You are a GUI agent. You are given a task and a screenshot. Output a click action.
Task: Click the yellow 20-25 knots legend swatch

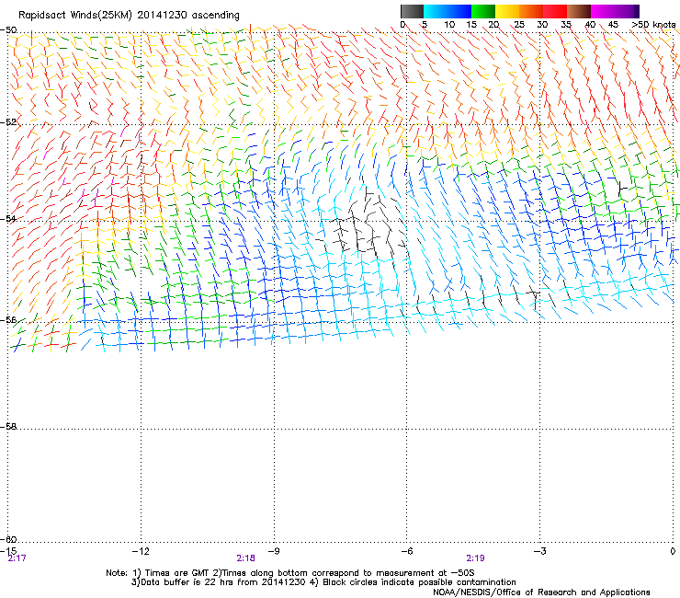click(507, 11)
